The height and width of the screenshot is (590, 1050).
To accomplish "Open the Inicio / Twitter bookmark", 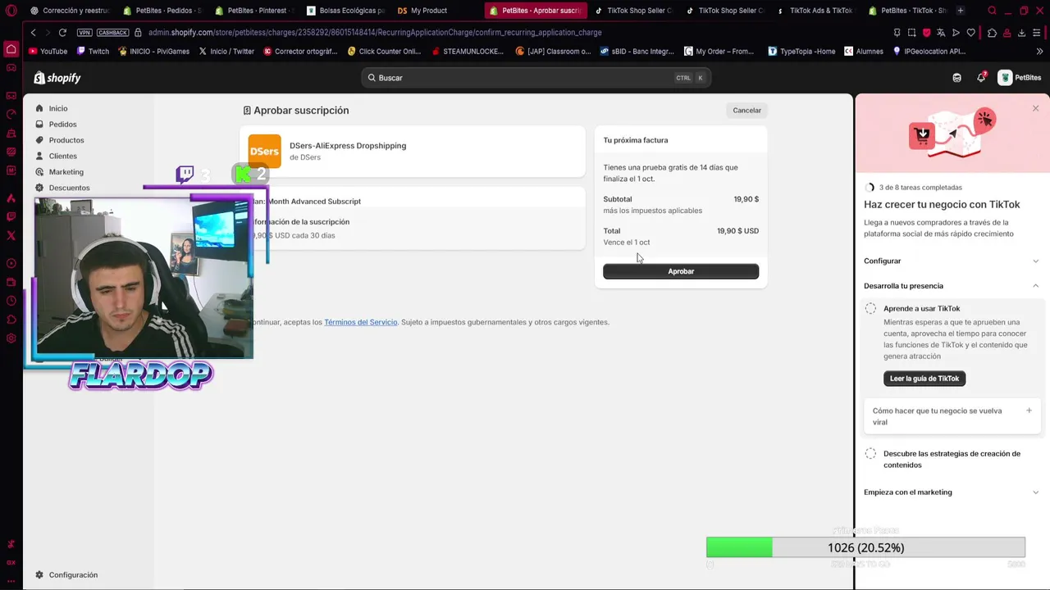I will tap(226, 51).
